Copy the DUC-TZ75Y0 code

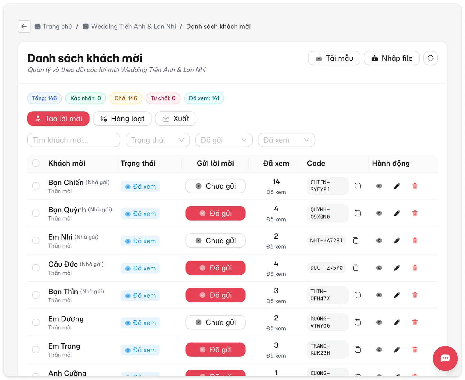(355, 268)
